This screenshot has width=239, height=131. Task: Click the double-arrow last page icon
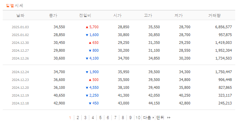pos(169,118)
